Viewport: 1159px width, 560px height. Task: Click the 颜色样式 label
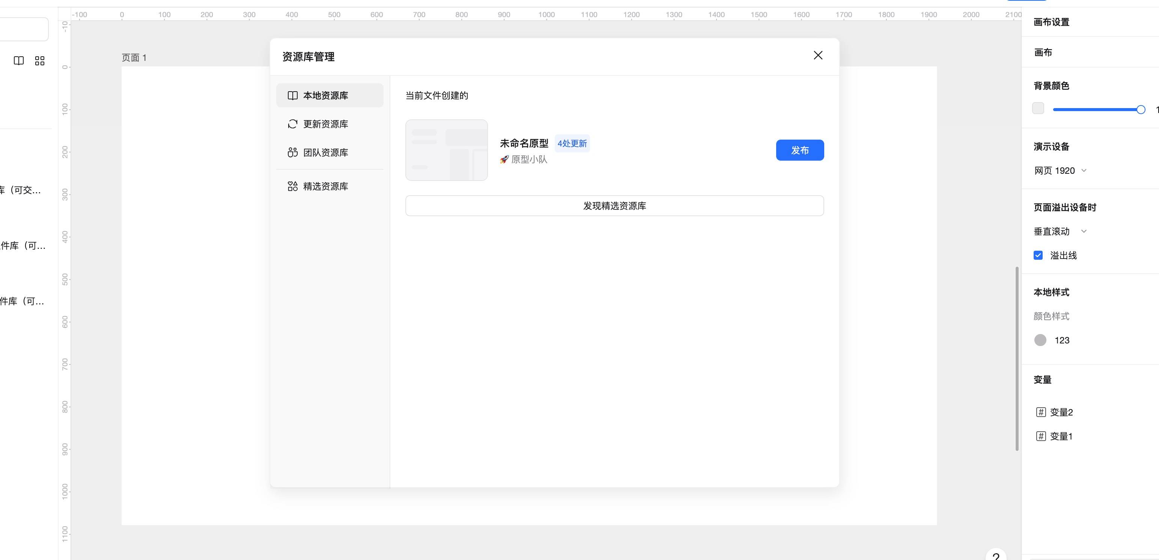[x=1051, y=316]
